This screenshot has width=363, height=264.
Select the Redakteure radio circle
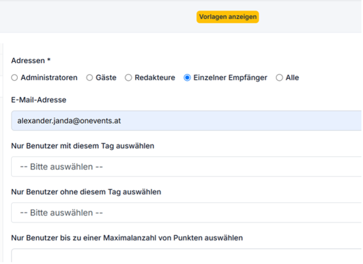(128, 78)
